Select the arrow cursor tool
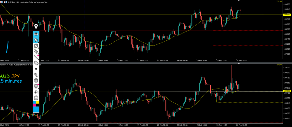 click(36, 40)
